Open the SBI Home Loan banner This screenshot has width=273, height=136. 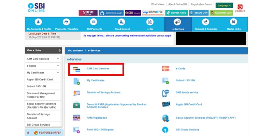tap(111, 13)
